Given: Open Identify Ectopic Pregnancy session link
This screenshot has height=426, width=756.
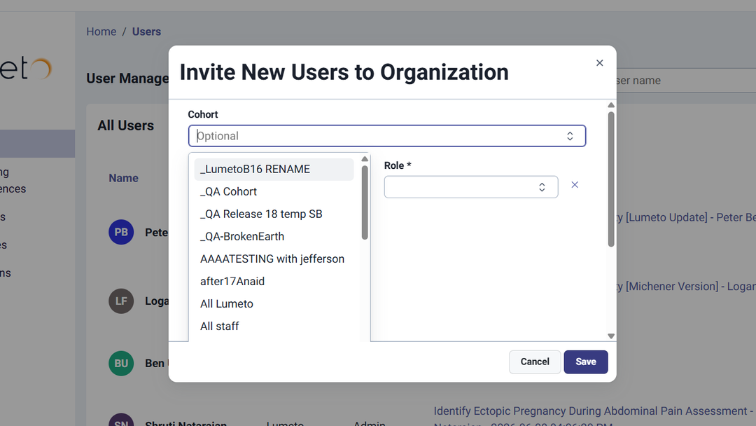Looking at the screenshot, I should point(594,417).
